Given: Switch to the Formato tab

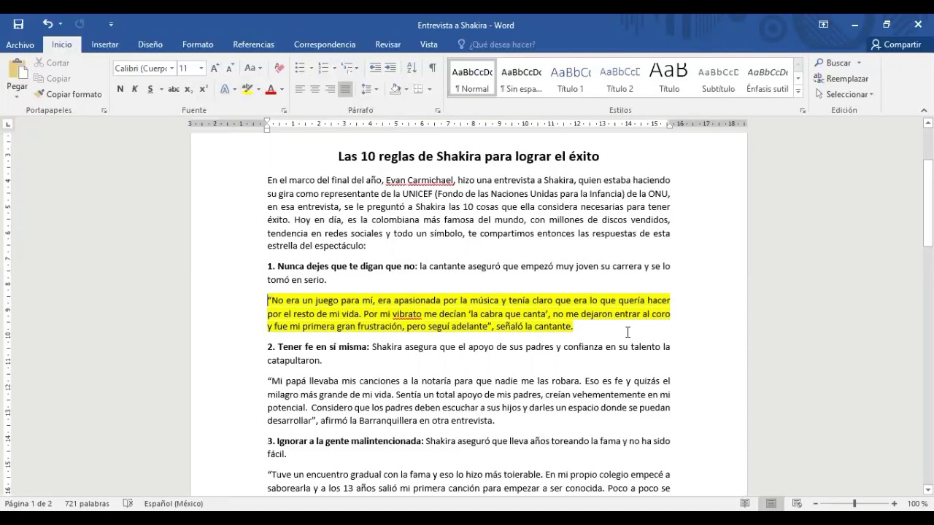Looking at the screenshot, I should pos(198,44).
